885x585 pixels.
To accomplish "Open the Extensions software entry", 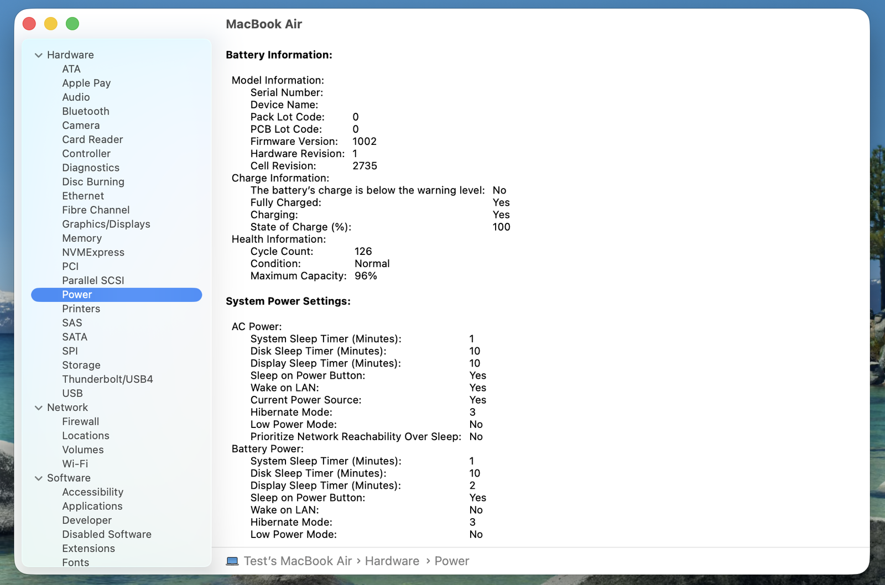I will (x=88, y=549).
